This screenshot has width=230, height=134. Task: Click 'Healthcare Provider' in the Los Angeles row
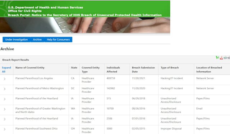pos(88,80)
